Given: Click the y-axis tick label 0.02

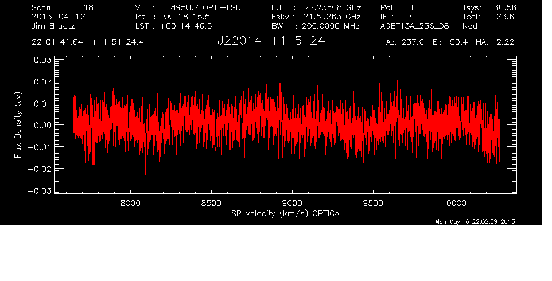Looking at the screenshot, I should [x=42, y=81].
